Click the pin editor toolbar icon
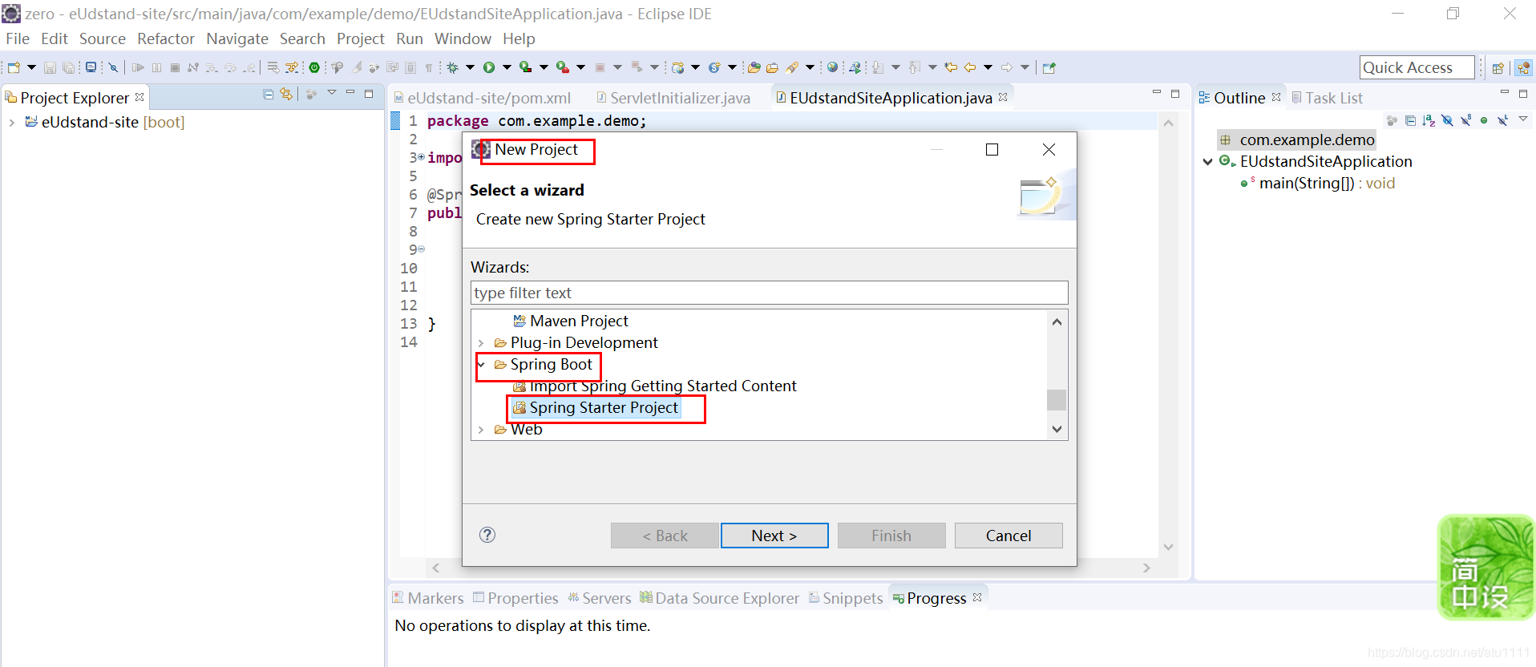Screen dimensions: 1536x667 click(x=1049, y=67)
